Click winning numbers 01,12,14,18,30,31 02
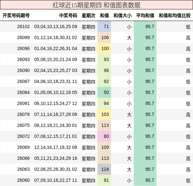 point(56,37)
